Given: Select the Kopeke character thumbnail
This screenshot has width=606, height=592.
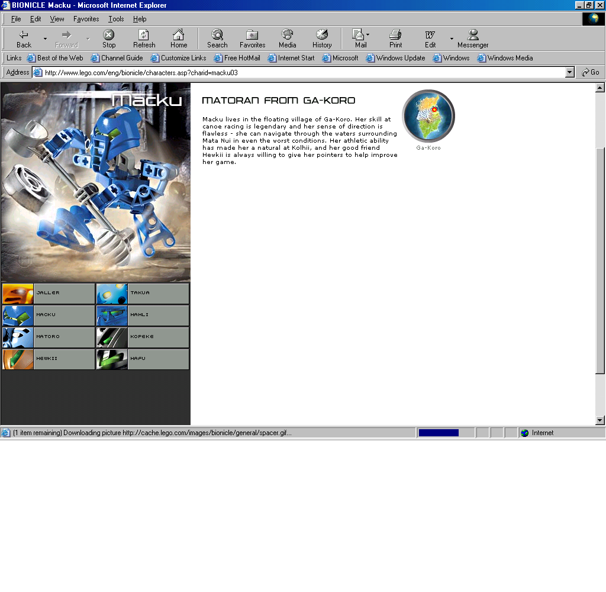Looking at the screenshot, I should point(112,337).
